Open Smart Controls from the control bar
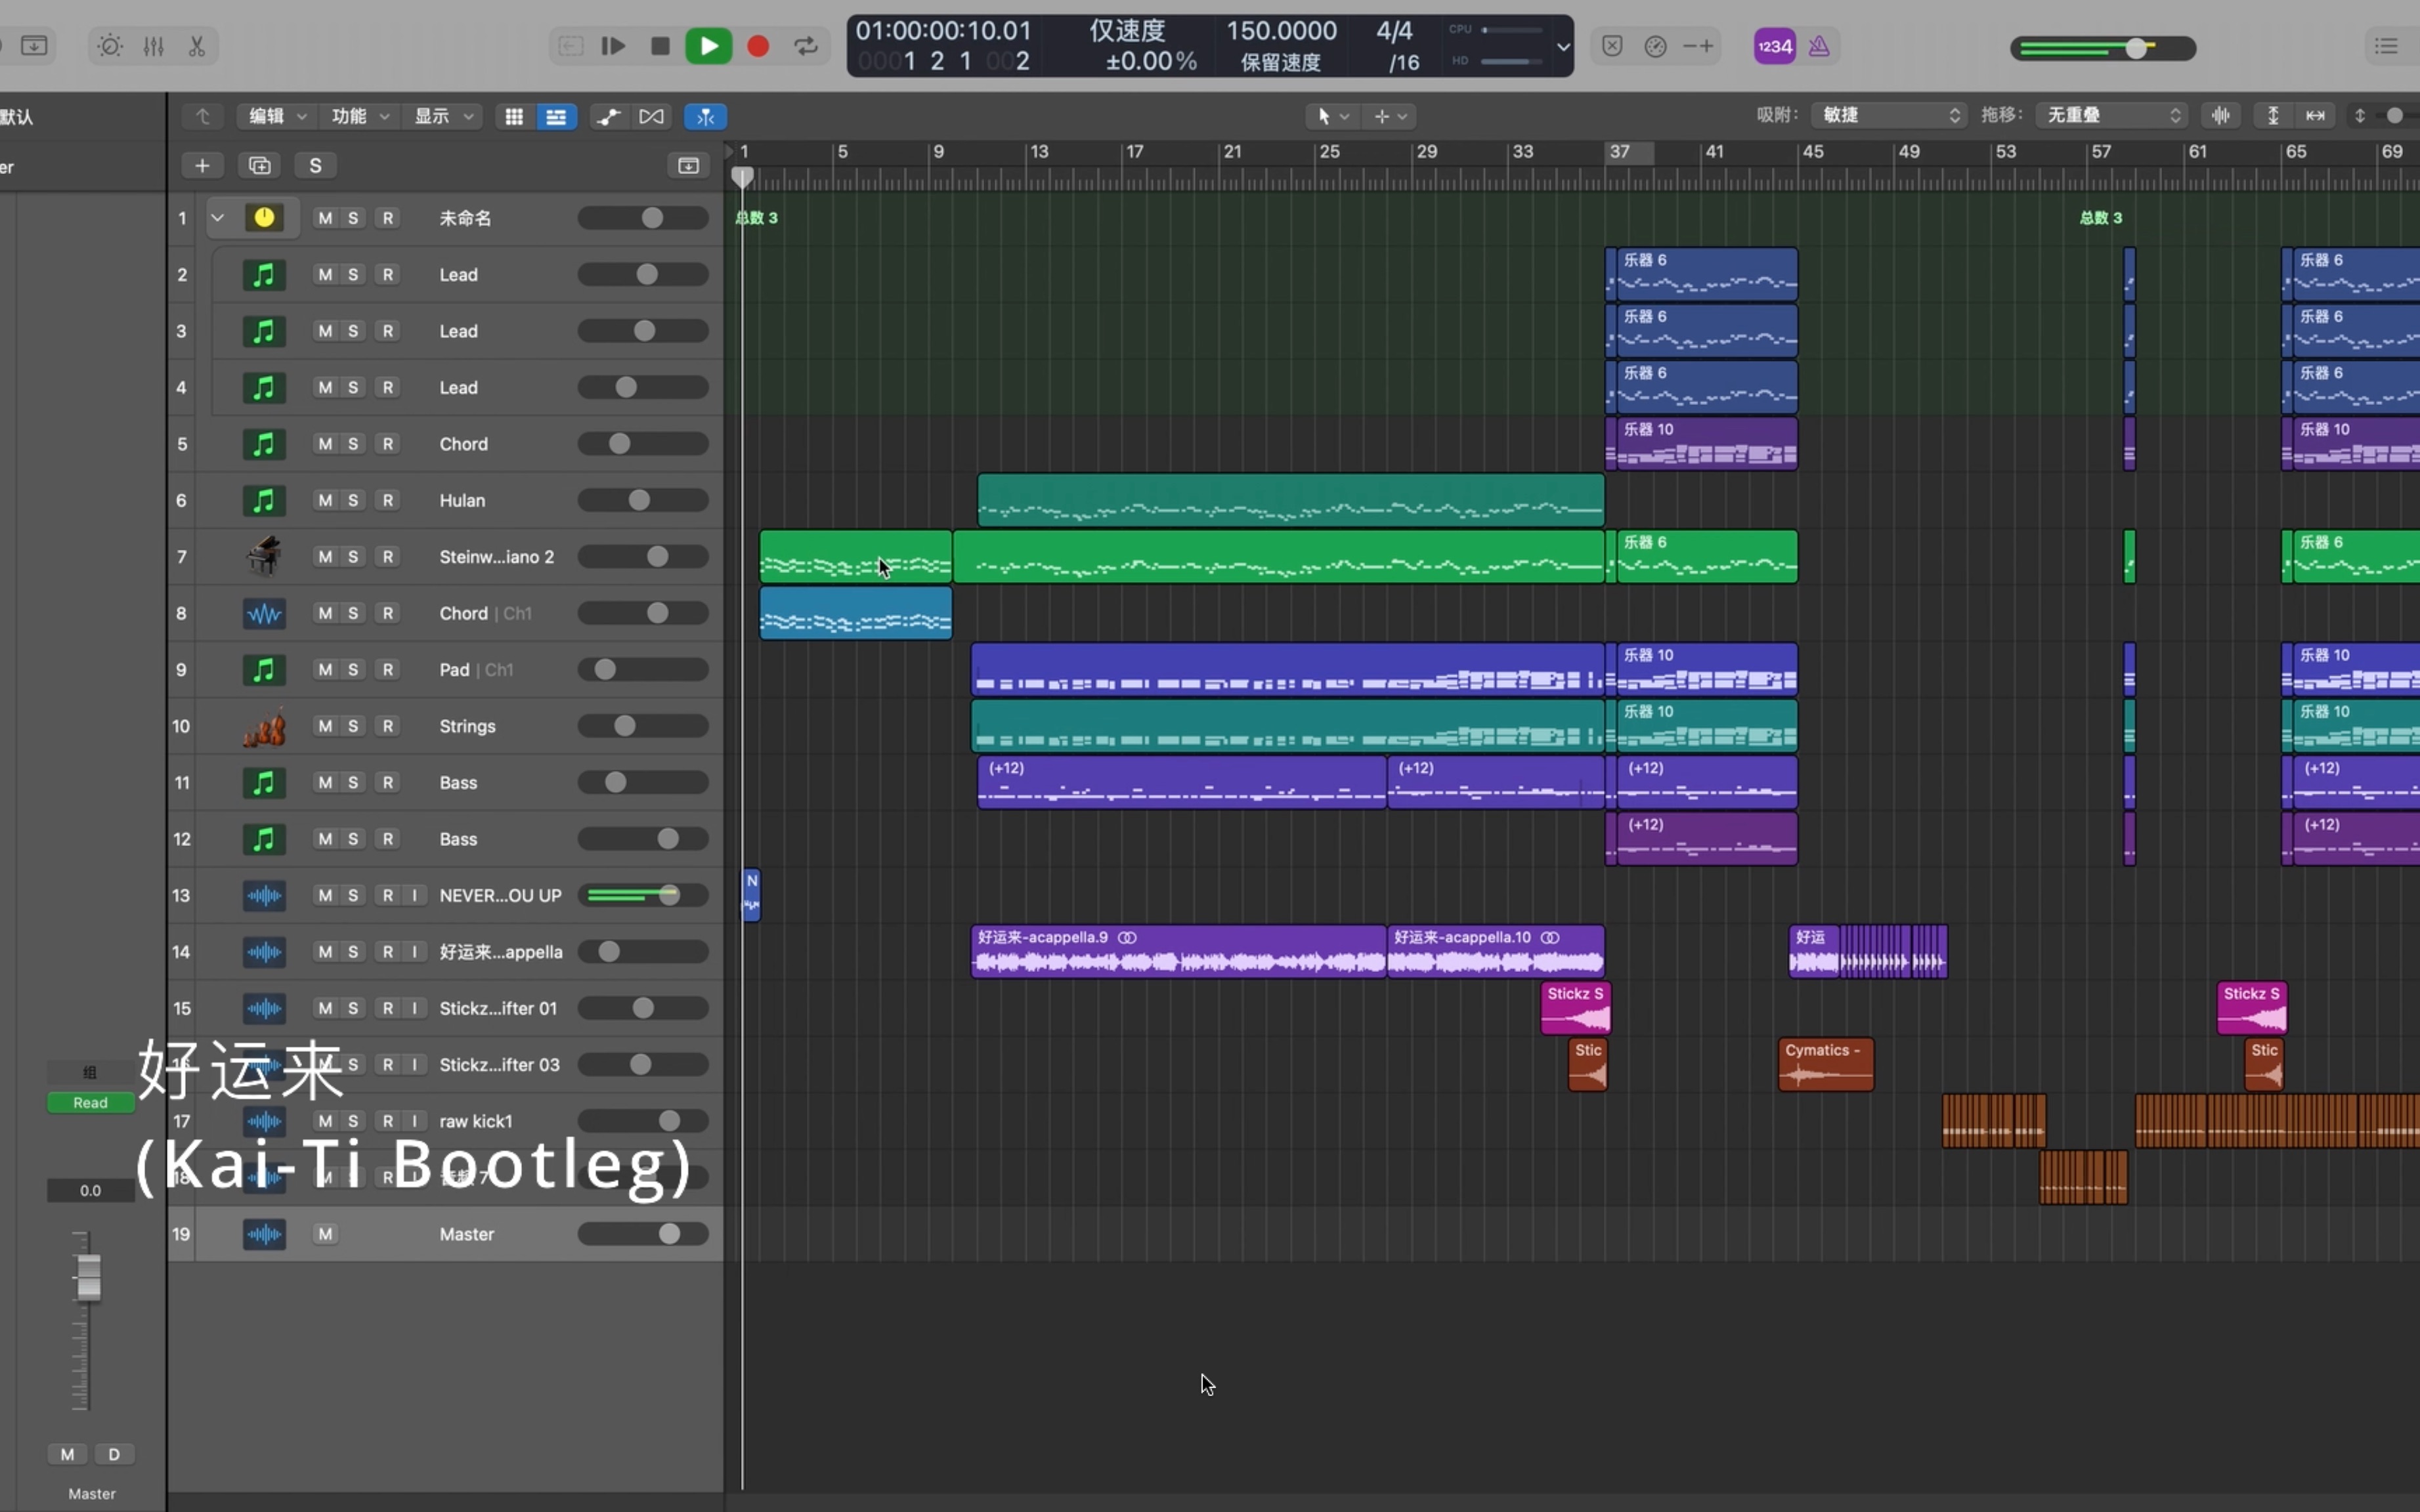Viewport: 2420px width, 1512px height. click(110, 46)
